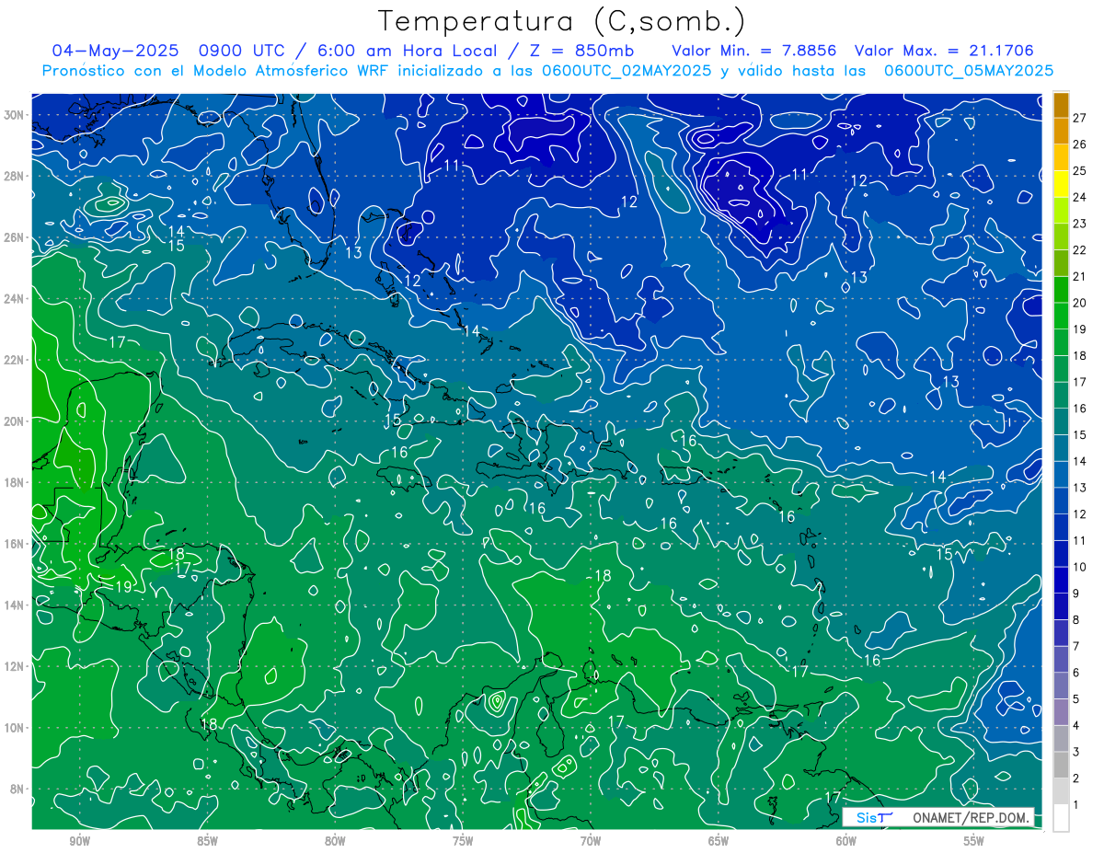The height and width of the screenshot is (853, 1104).
Task: Pick the white swatch ending the color scale
Action: (x=1061, y=817)
